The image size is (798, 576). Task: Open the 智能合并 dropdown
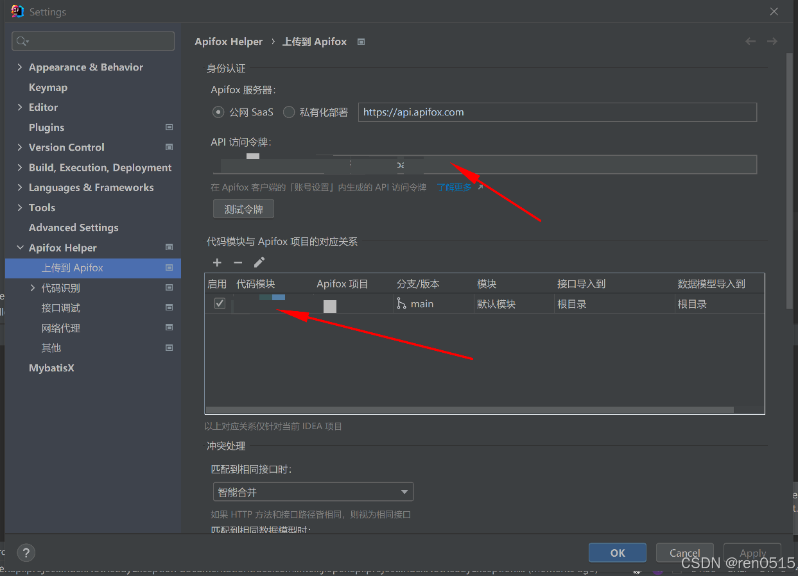[x=313, y=491]
